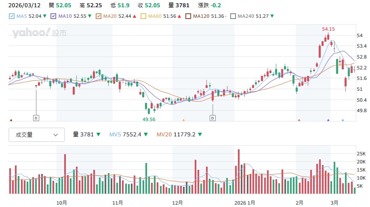Click the light blue triangle marker in March
The width and height of the screenshot is (370, 207).
pos(343,120)
